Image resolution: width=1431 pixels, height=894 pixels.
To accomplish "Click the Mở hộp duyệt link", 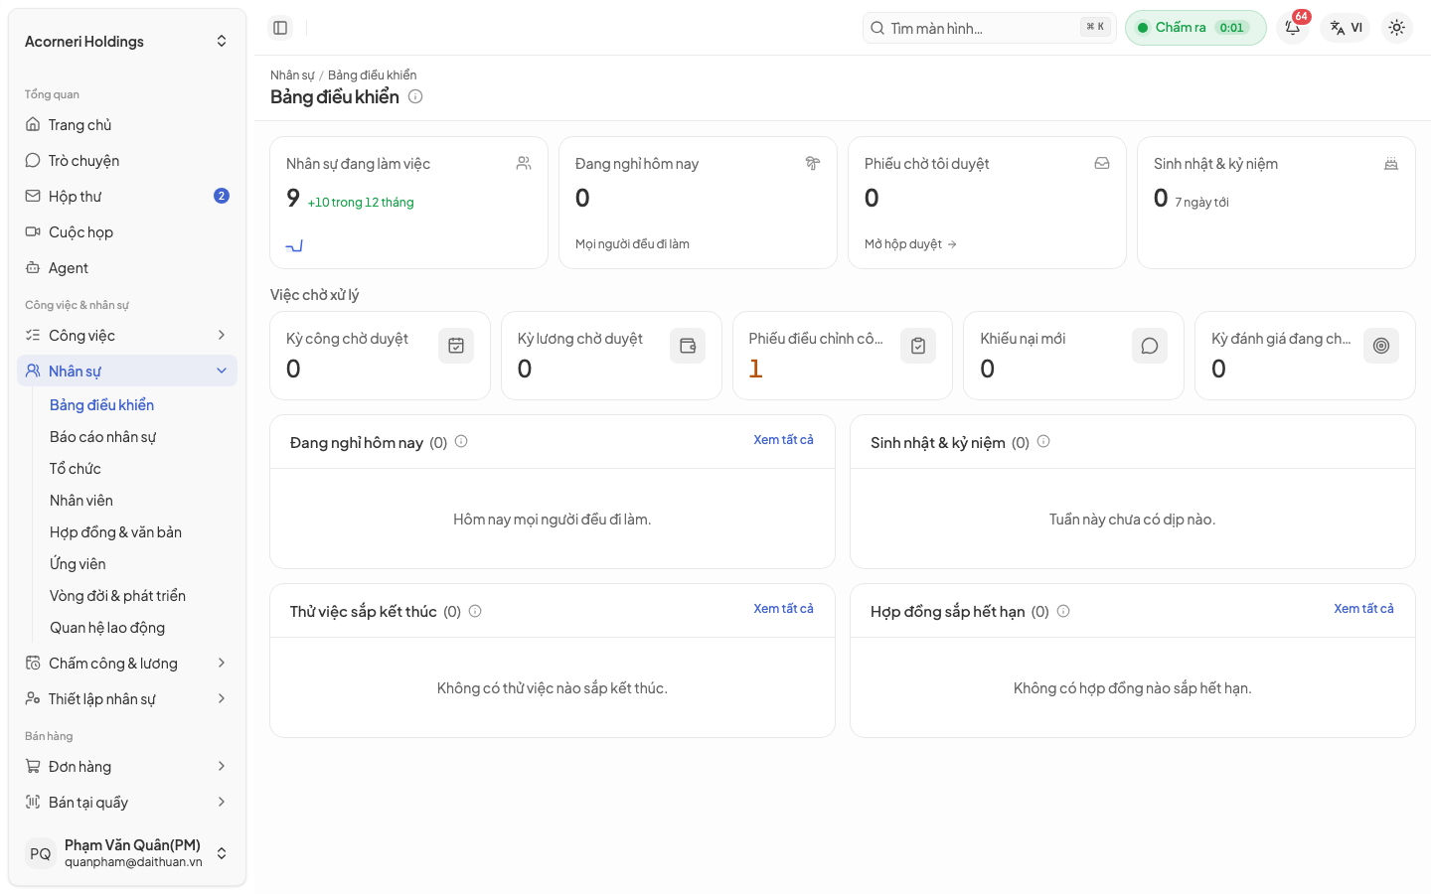I will click(910, 243).
